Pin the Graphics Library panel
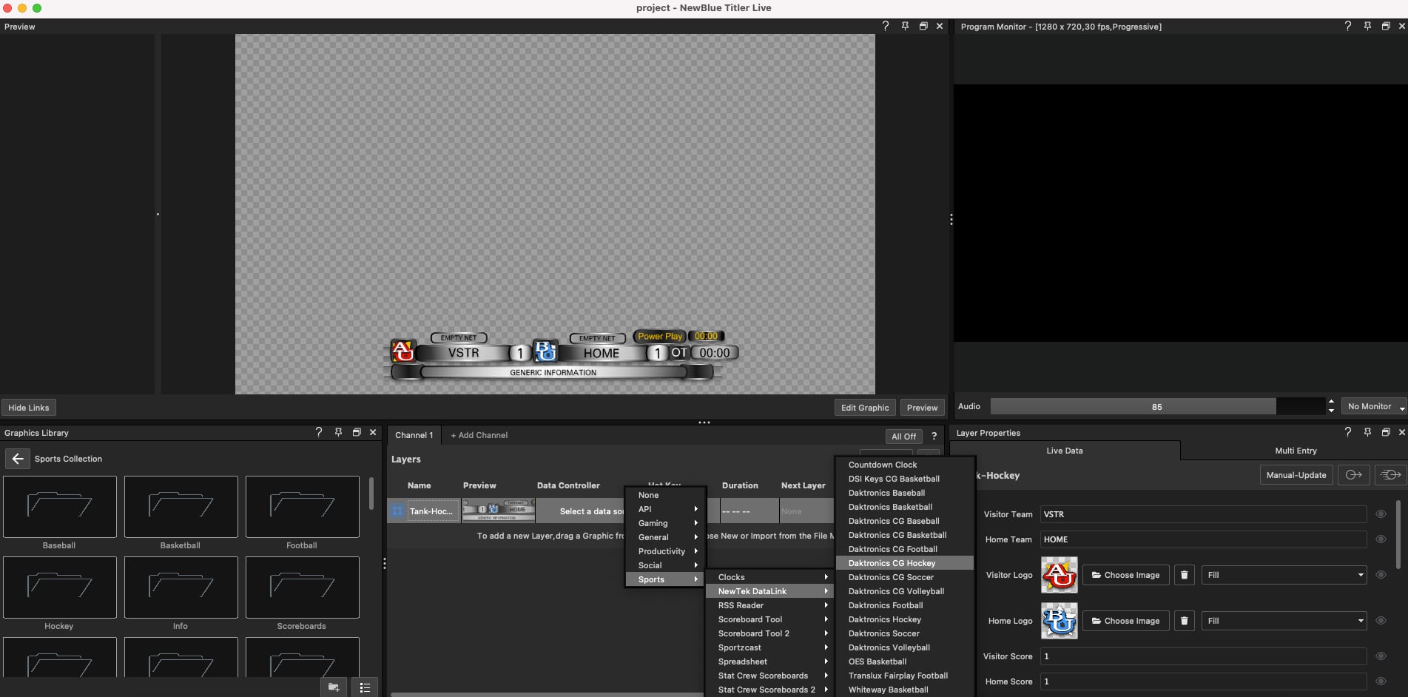This screenshot has height=697, width=1408. [338, 432]
